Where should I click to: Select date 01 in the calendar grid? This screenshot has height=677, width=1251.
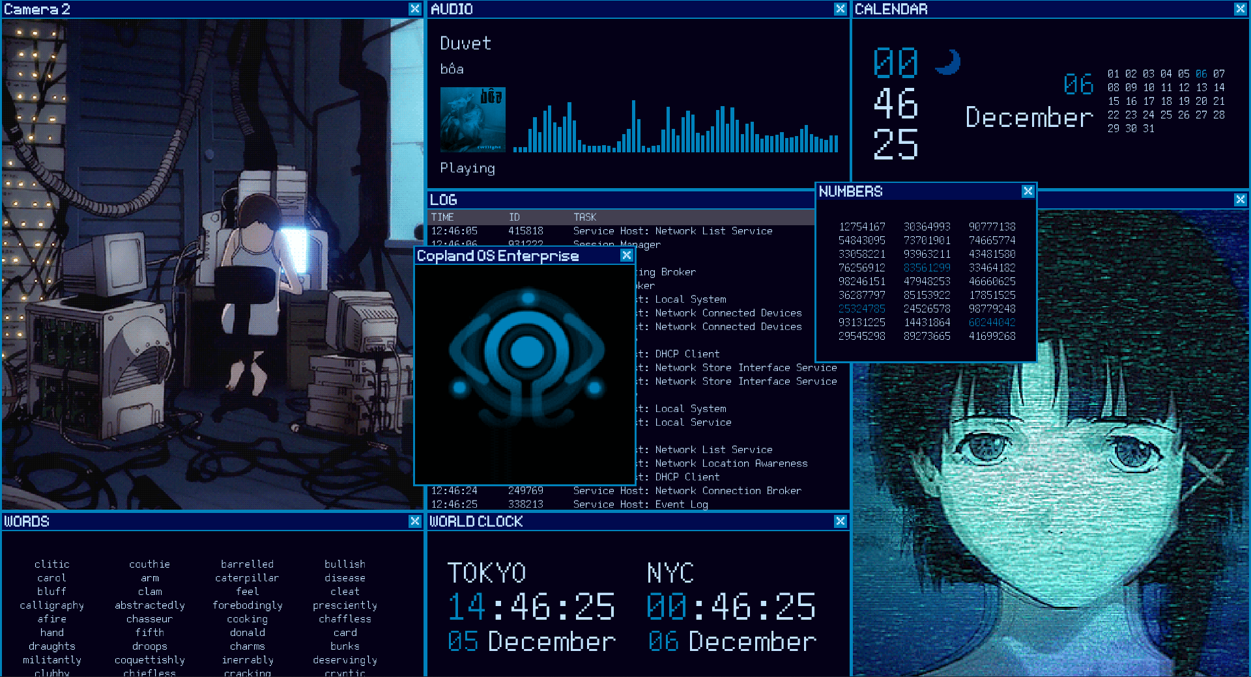(1113, 74)
